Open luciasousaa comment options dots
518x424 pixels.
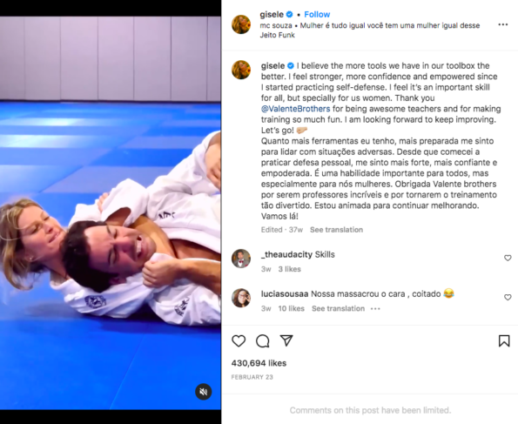click(375, 309)
